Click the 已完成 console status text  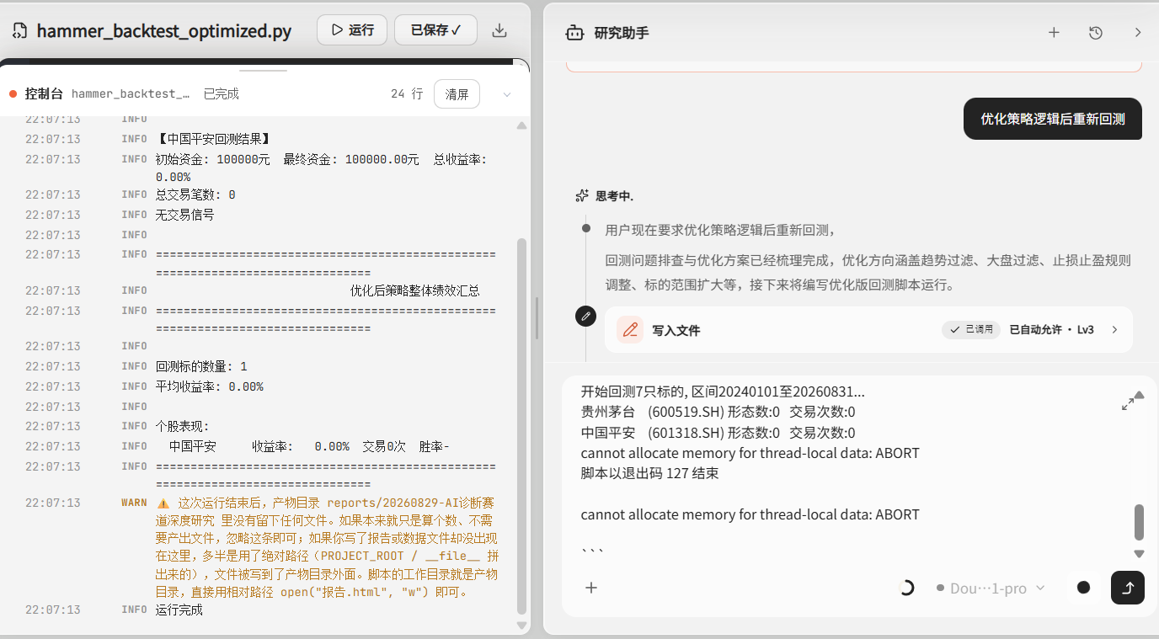tap(222, 94)
